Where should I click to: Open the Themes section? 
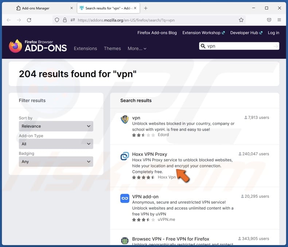(112, 48)
